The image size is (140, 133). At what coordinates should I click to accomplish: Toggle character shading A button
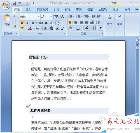click(45, 28)
